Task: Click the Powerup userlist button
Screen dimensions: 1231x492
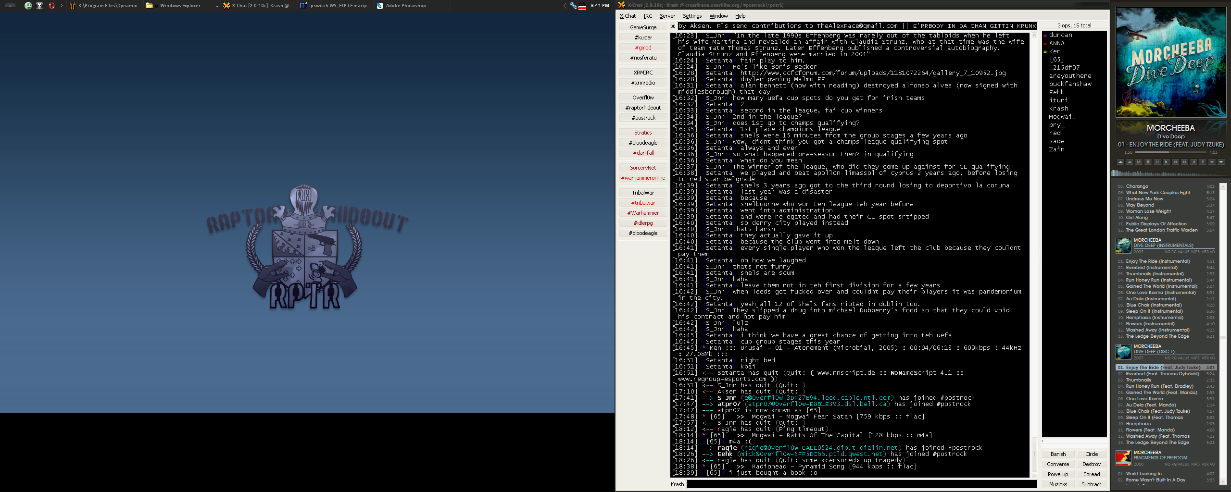Action: pyautogui.click(x=1058, y=474)
